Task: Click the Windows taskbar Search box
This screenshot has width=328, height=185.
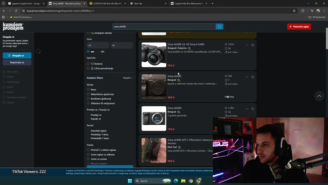Action: pyautogui.click(x=153, y=181)
